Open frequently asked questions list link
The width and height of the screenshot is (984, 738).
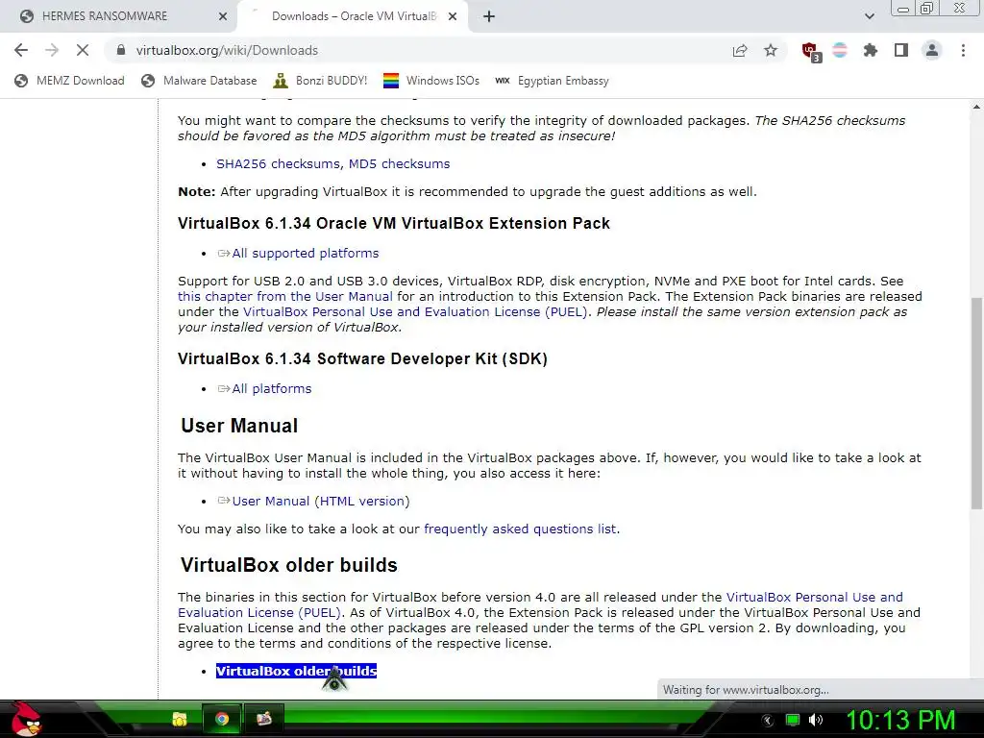[520, 529]
